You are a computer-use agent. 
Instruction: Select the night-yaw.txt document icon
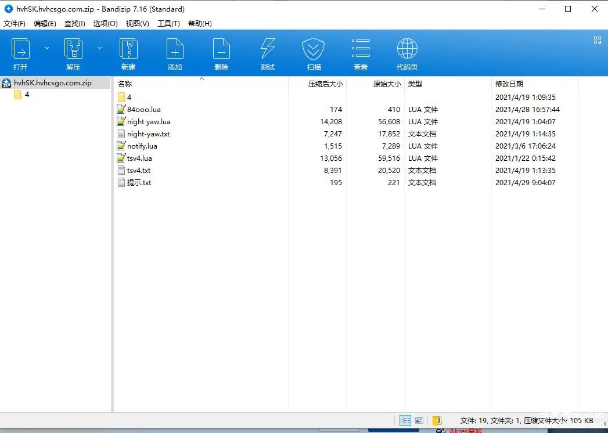coord(121,133)
